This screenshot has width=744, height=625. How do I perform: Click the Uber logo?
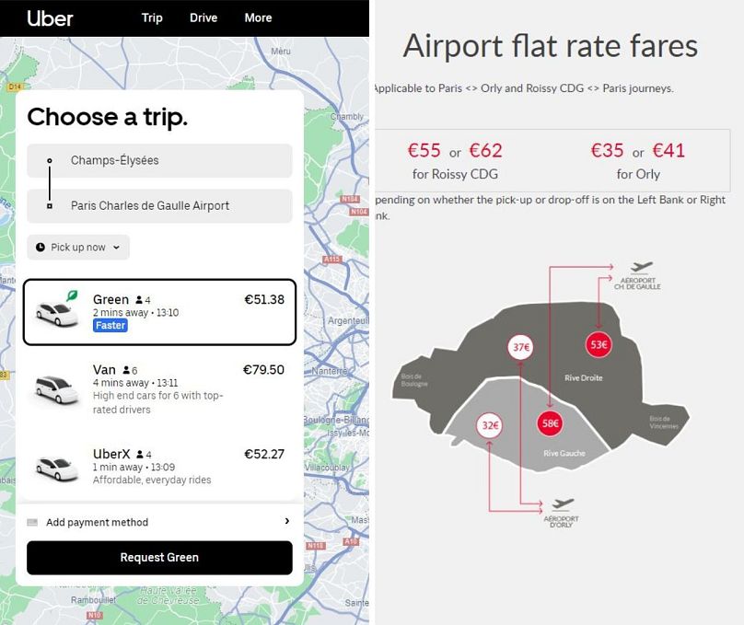[x=52, y=17]
